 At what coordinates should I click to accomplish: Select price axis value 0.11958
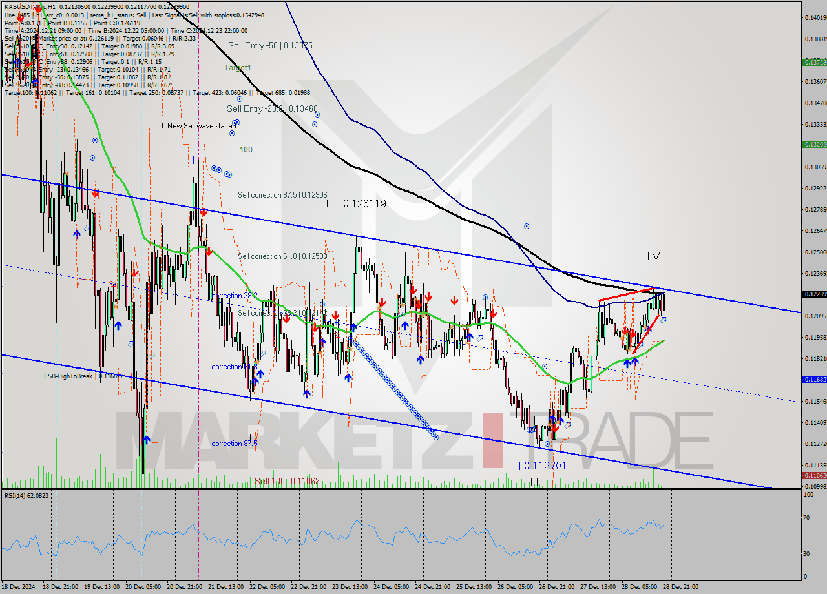[x=815, y=338]
